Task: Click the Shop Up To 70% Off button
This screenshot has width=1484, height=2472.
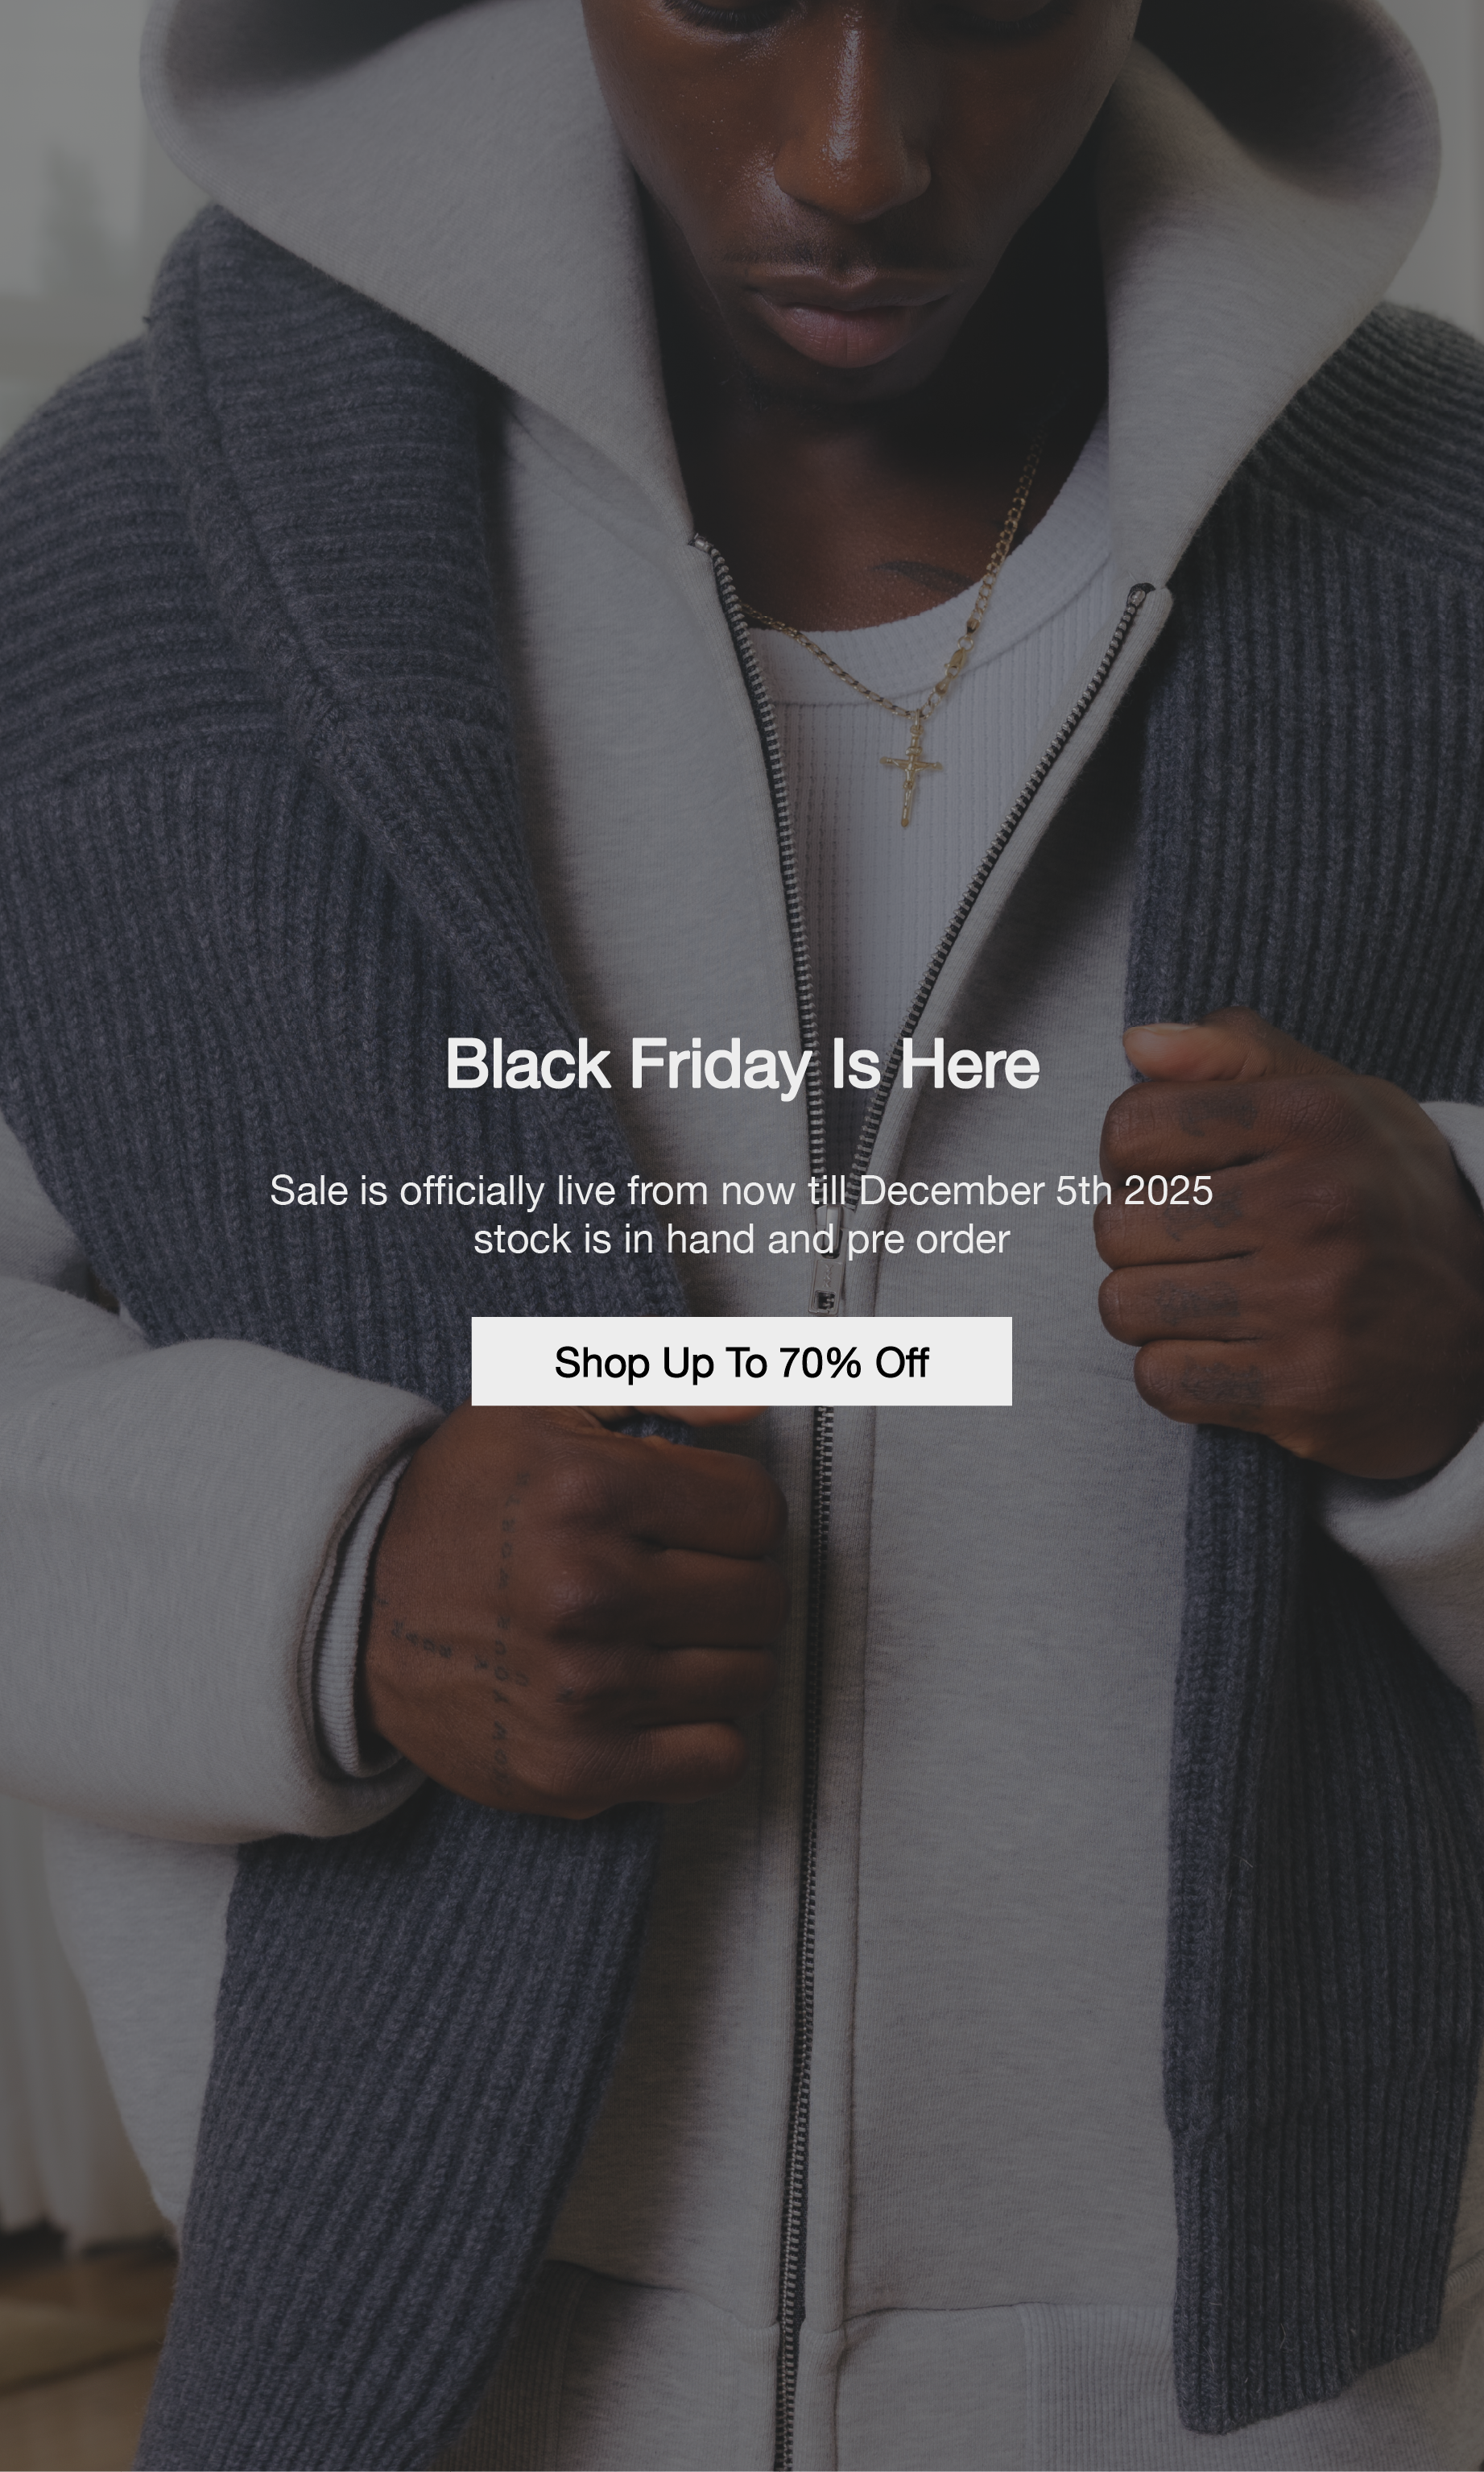Action: point(741,1361)
